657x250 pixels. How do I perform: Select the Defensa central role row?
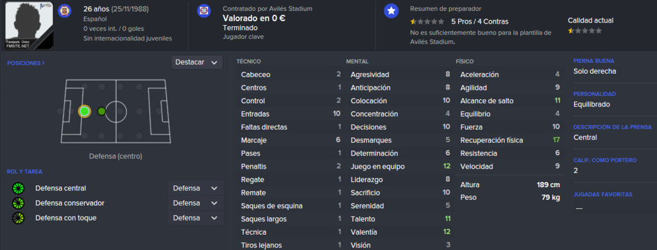coord(114,188)
